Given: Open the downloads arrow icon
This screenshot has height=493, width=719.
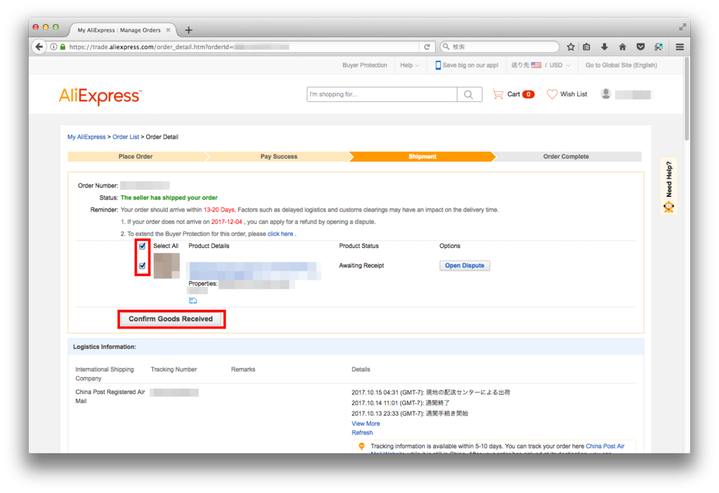Looking at the screenshot, I should pos(605,47).
